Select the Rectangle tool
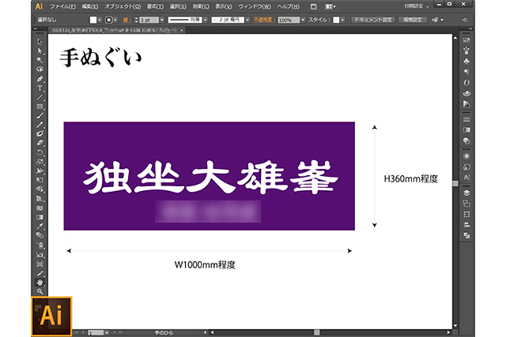This screenshot has width=506, height=337. pyautogui.click(x=40, y=107)
